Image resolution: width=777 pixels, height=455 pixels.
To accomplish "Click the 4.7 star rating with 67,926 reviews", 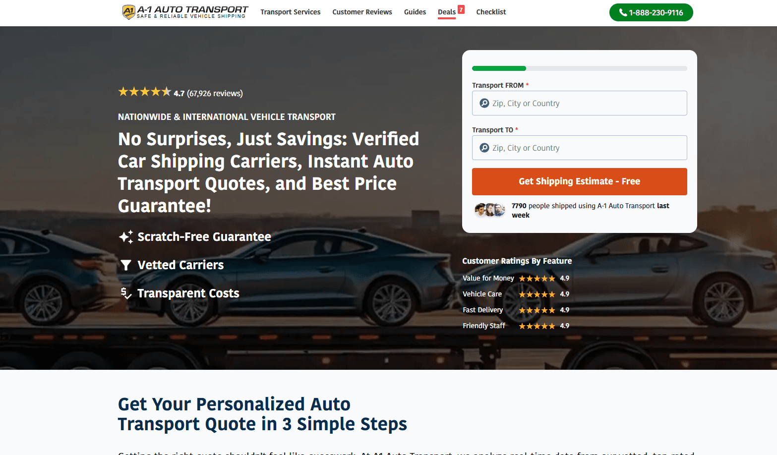I will tap(180, 92).
